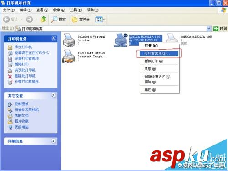Viewport: 228px width, 171px height.
Task: Select the offline KONICA MINOLTA 195 printer icon
Action: [x=172, y=38]
